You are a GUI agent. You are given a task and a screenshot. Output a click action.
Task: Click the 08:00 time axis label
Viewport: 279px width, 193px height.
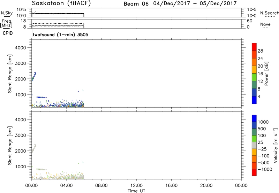point(101,186)
